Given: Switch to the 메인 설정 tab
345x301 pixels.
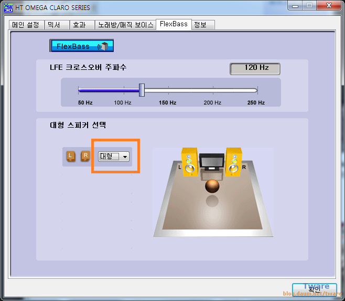Looking at the screenshot, I should tap(26, 25).
